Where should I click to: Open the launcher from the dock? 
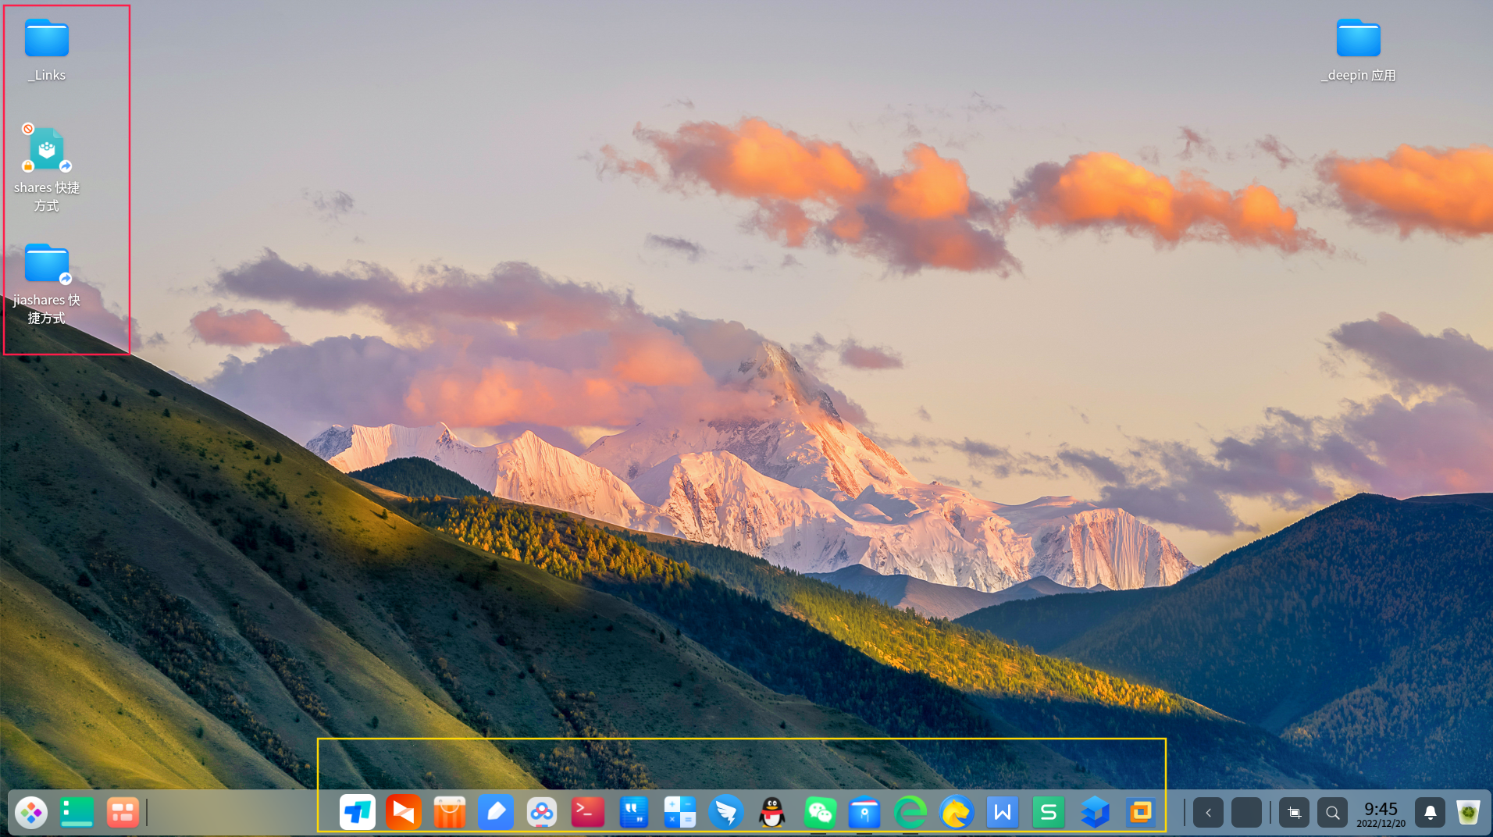(x=31, y=813)
